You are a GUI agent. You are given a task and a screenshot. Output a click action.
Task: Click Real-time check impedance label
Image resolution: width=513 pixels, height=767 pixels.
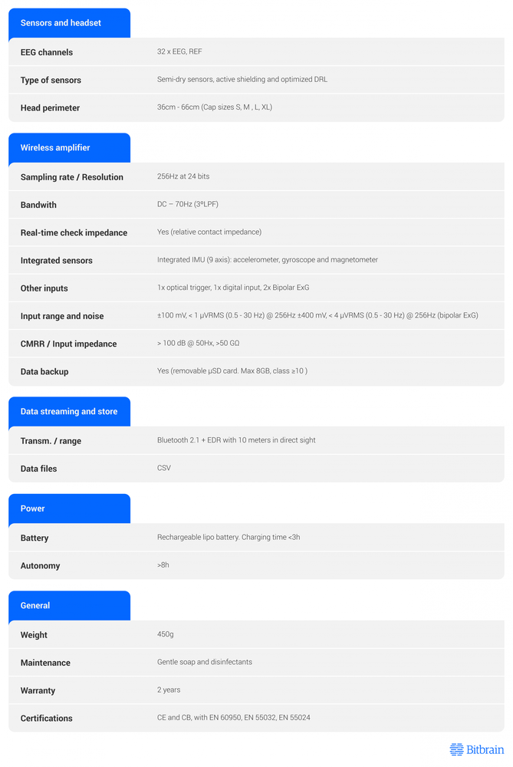click(x=74, y=233)
